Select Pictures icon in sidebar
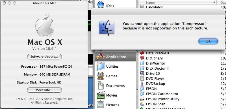The width and height of the screenshot is (226, 109). pyautogui.click(x=101, y=105)
